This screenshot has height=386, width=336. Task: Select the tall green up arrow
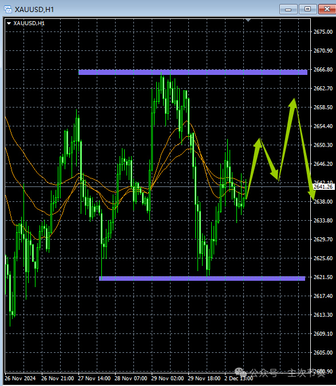[x=287, y=140]
